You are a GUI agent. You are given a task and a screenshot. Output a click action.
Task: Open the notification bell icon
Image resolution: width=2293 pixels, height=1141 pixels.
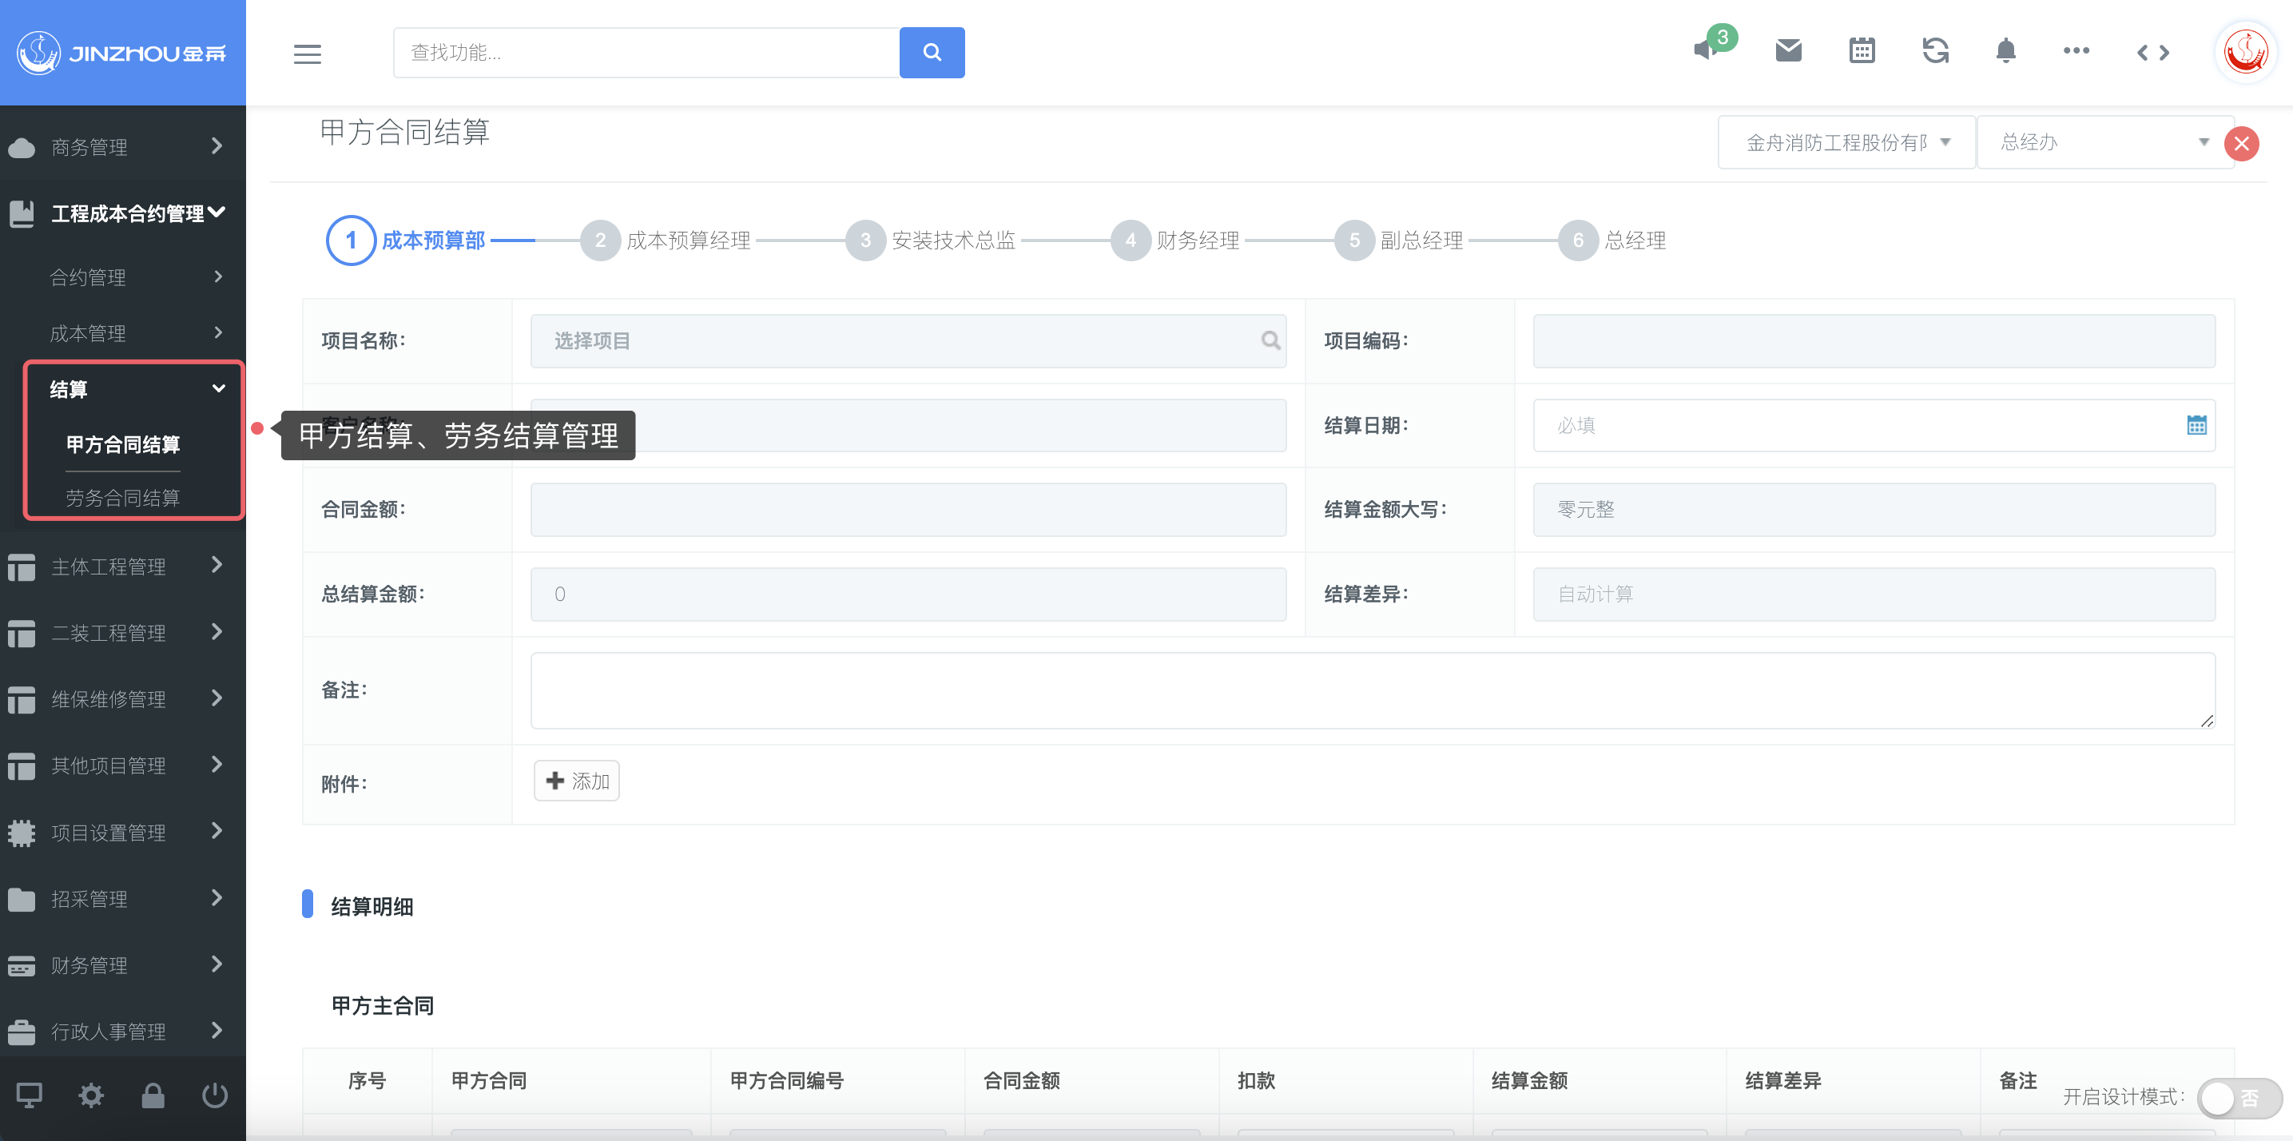click(2005, 50)
